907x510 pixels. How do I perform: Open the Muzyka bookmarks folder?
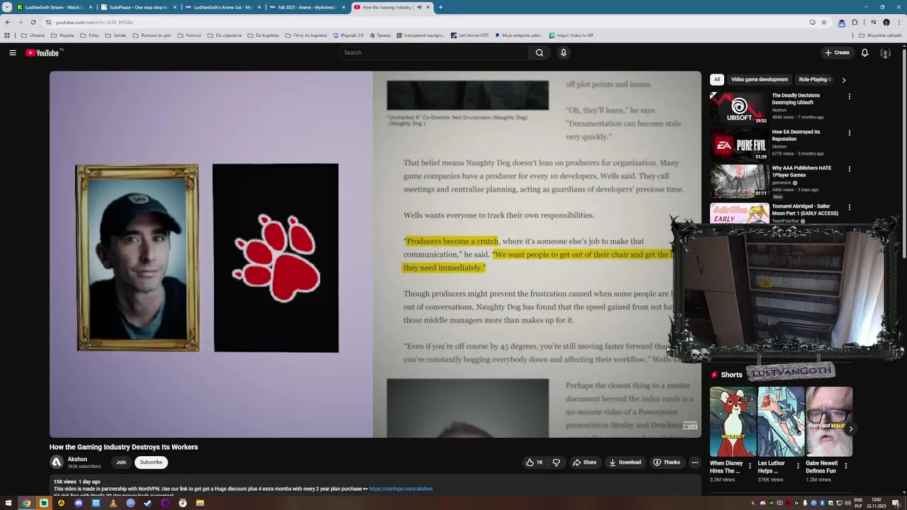point(62,35)
